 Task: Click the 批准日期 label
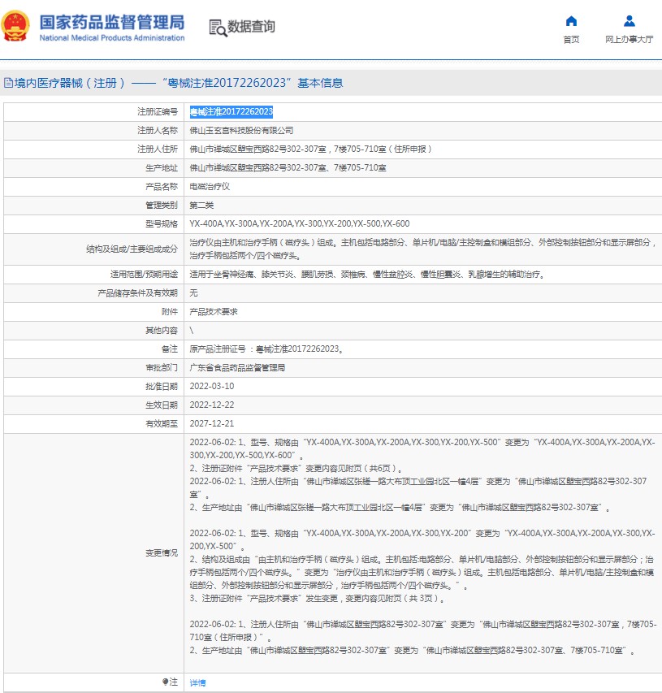point(162,386)
